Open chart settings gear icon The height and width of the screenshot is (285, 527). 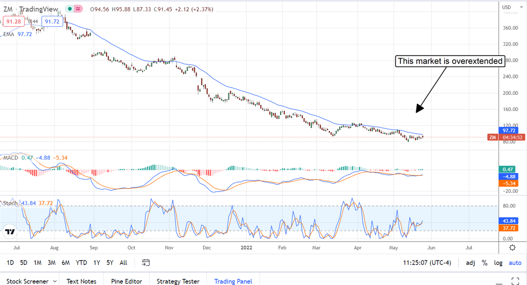click(512, 248)
